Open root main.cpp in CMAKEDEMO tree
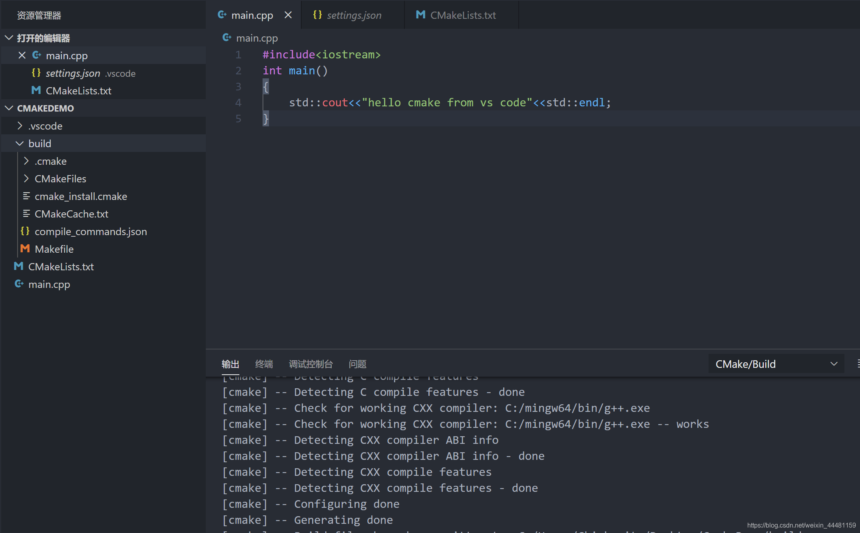The width and height of the screenshot is (860, 533). 103,284
